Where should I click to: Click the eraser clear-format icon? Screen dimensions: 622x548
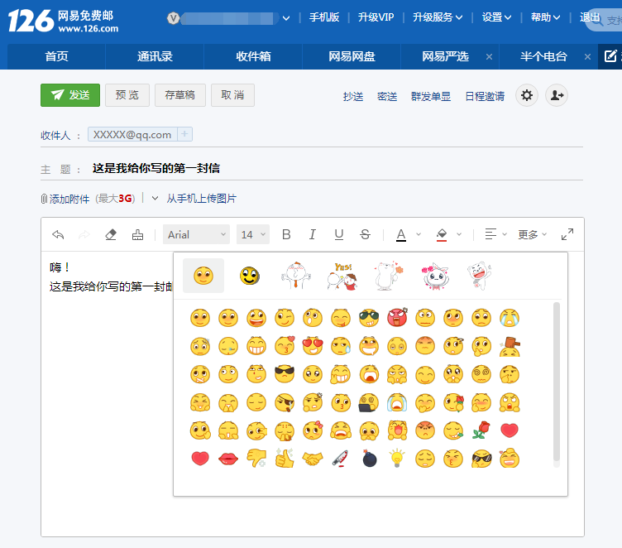pyautogui.click(x=111, y=235)
